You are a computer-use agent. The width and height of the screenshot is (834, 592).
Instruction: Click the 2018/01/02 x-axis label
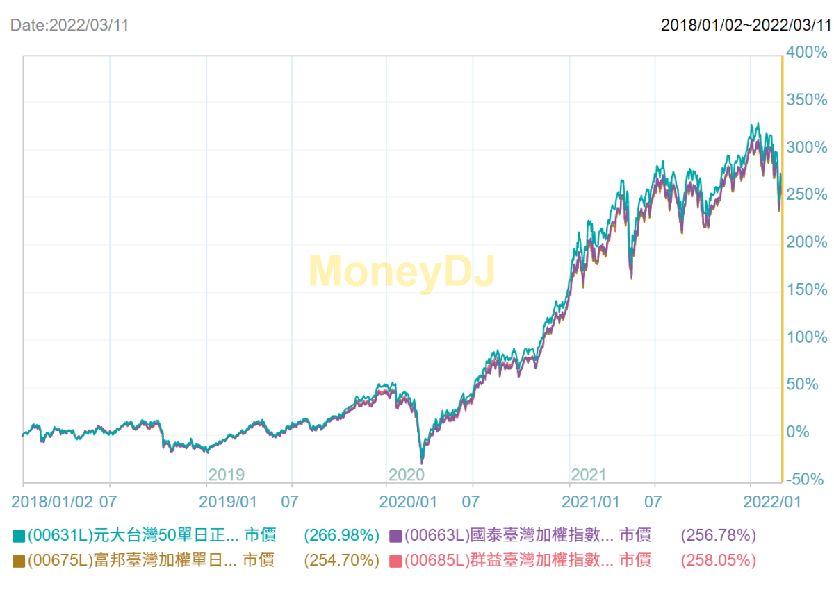[54, 500]
